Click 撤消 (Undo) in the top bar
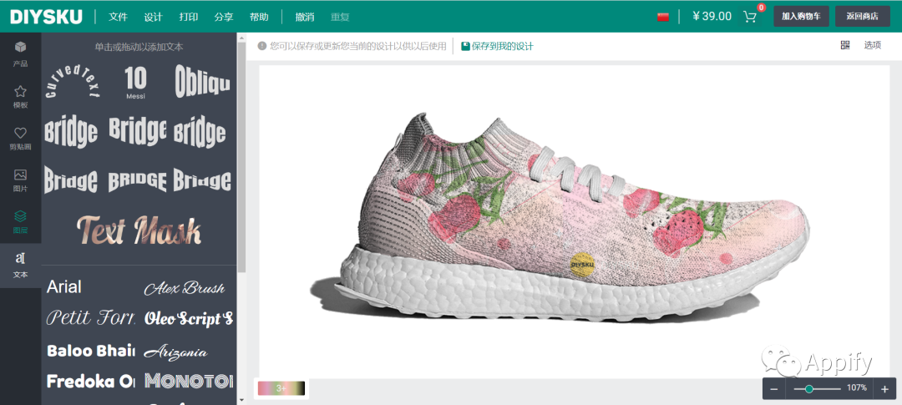Viewport: 902px width, 405px height. click(305, 17)
